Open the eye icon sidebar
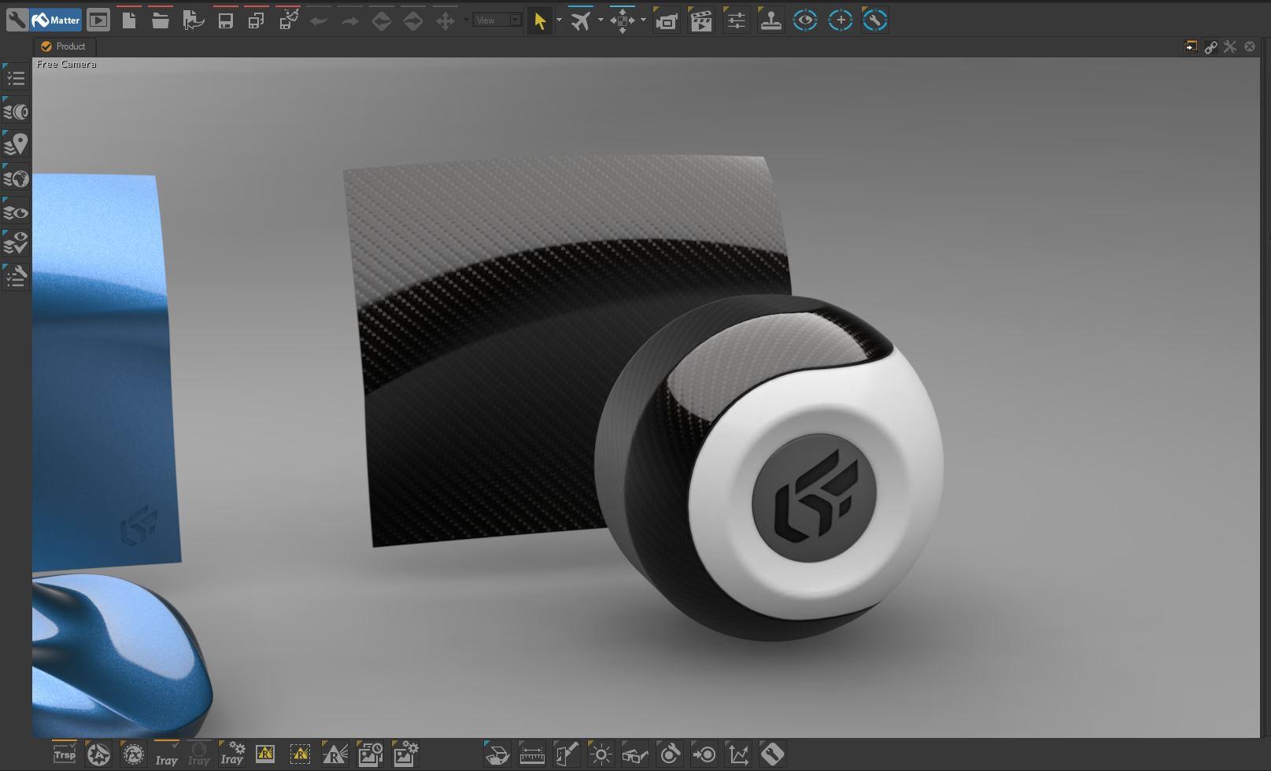 click(x=16, y=212)
